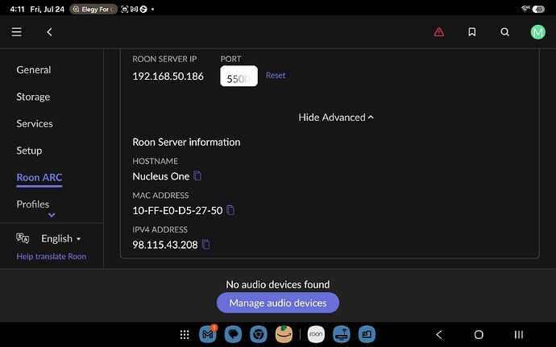This screenshot has width=556, height=347.
Task: Select the Roon ARC tab
Action: click(39, 178)
